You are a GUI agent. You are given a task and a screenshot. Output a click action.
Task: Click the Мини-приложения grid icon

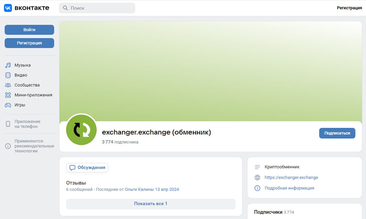coord(8,95)
